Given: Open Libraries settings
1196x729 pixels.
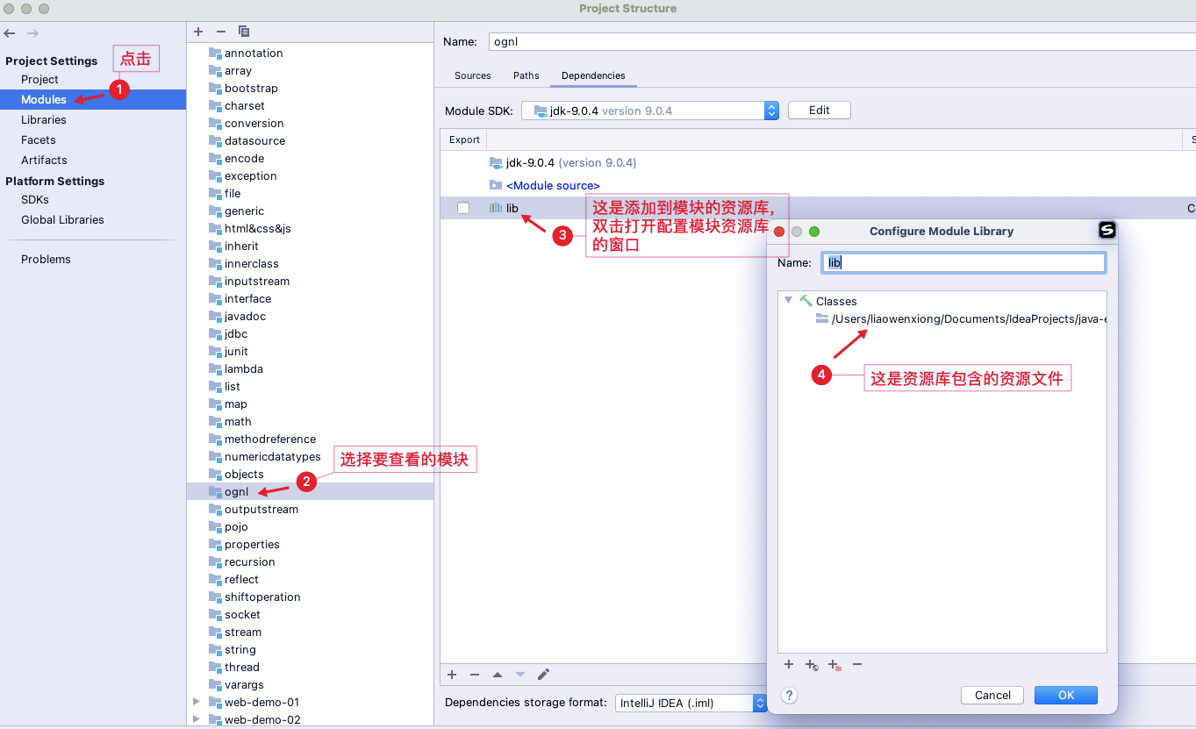Looking at the screenshot, I should 44,119.
